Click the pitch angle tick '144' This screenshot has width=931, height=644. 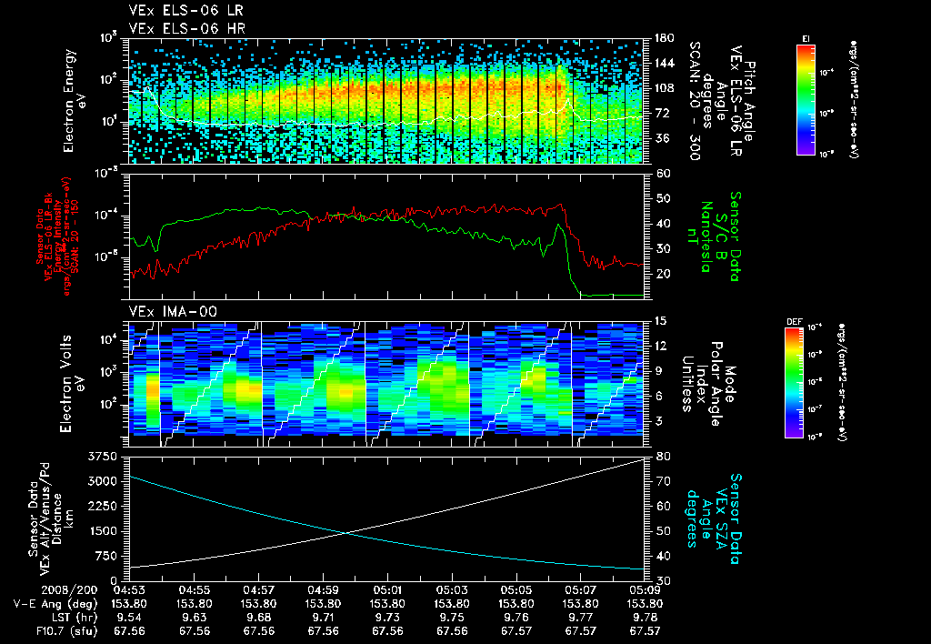coord(665,63)
